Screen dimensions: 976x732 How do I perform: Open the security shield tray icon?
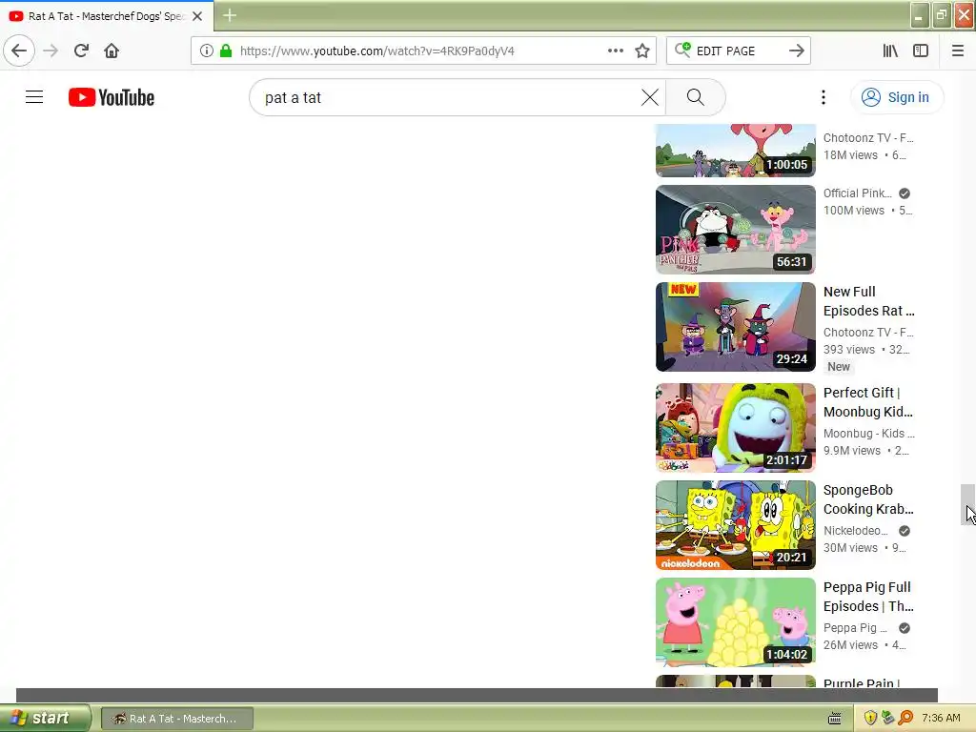[x=870, y=719]
